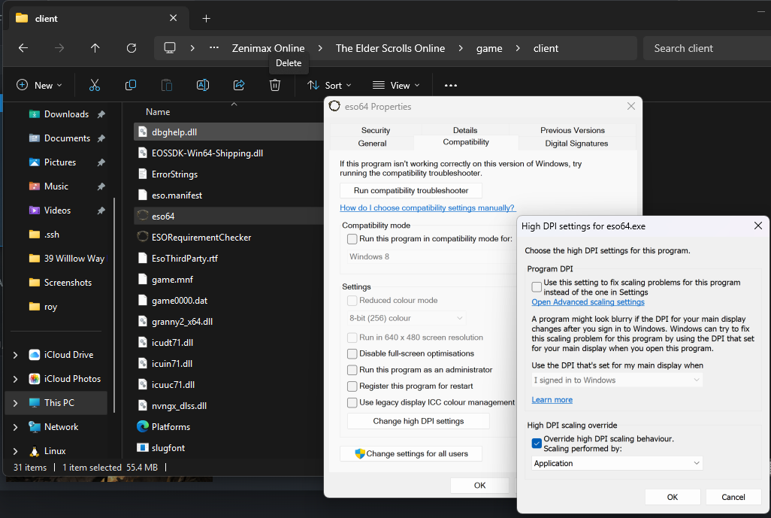771x518 pixels.
Task: Click Cancel in High DPI settings dialog
Action: pos(733,497)
